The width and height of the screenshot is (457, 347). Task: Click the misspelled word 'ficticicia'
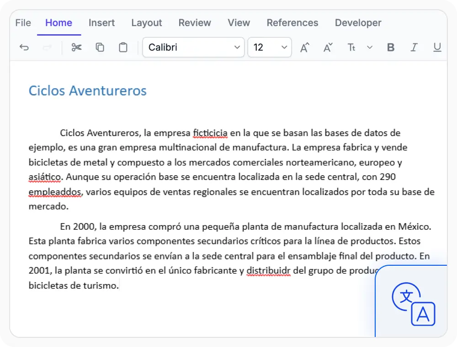210,133
